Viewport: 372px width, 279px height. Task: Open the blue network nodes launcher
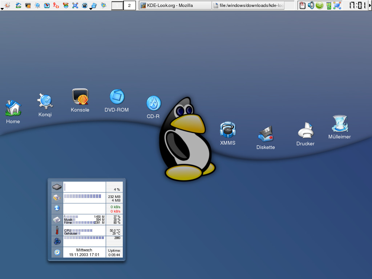[x=75, y=5]
